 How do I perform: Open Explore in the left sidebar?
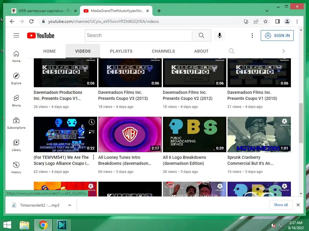[x=16, y=79]
